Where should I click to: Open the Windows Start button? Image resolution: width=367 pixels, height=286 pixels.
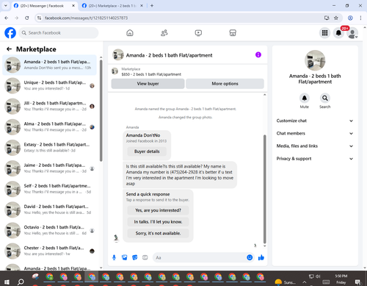point(7,282)
